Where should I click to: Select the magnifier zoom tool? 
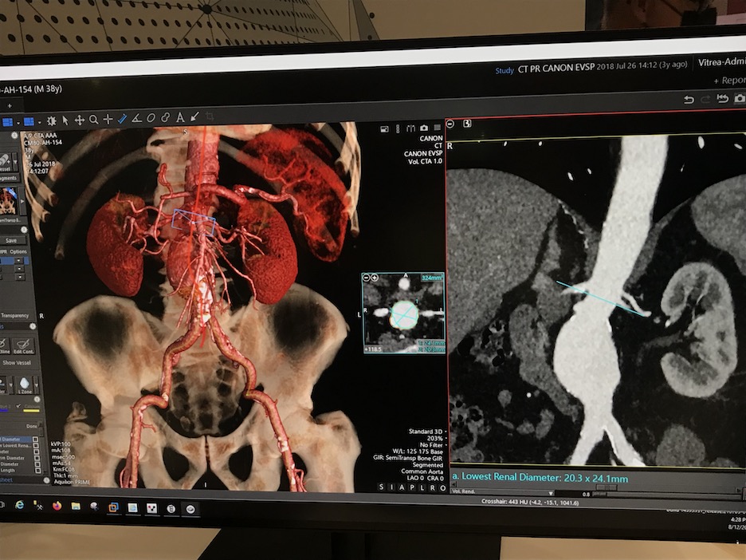coord(94,120)
